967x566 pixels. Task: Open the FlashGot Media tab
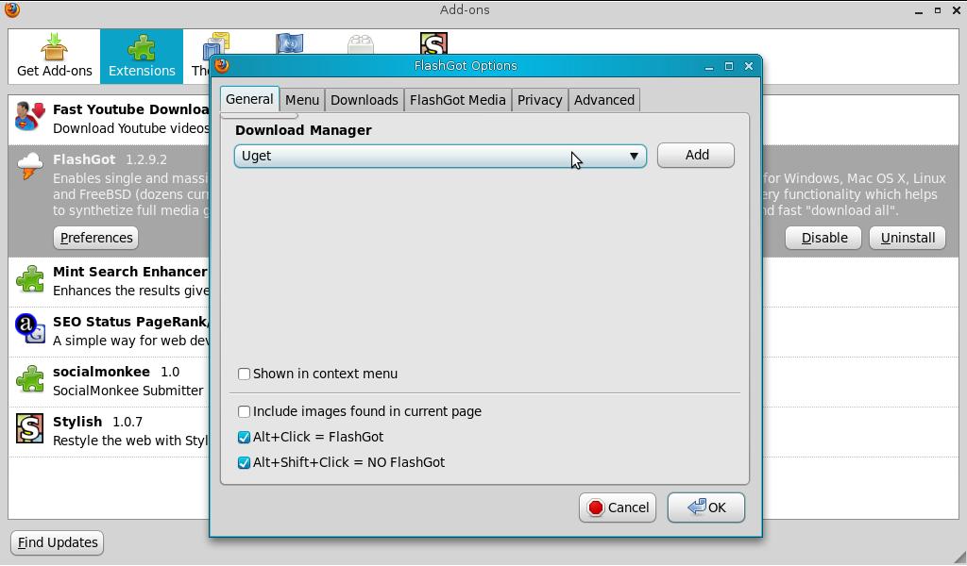tap(457, 99)
